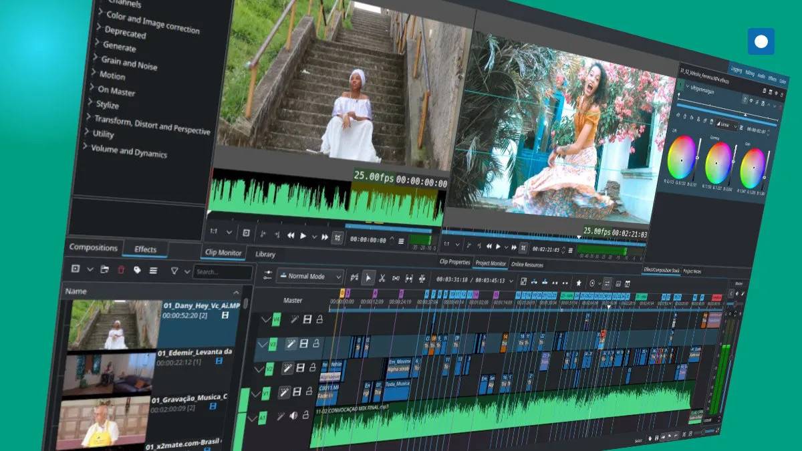Activate the Razor scissors tool
The image size is (802, 451).
point(382,278)
